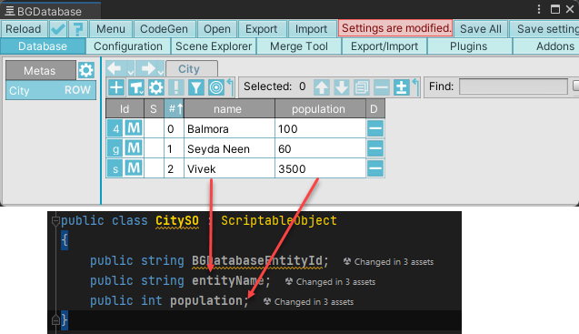This screenshot has height=334, width=579.
Task: Delete the Balmora row with minus icon
Action: [x=375, y=128]
